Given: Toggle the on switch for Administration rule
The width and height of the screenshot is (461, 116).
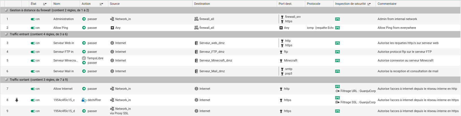Looking at the screenshot, I should pos(33,19).
